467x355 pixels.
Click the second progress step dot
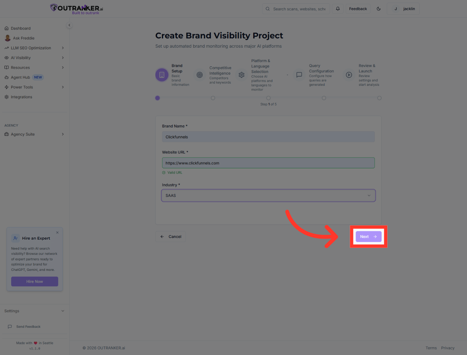(213, 98)
